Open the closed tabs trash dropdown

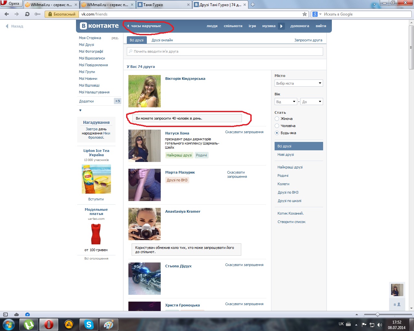point(375,5)
